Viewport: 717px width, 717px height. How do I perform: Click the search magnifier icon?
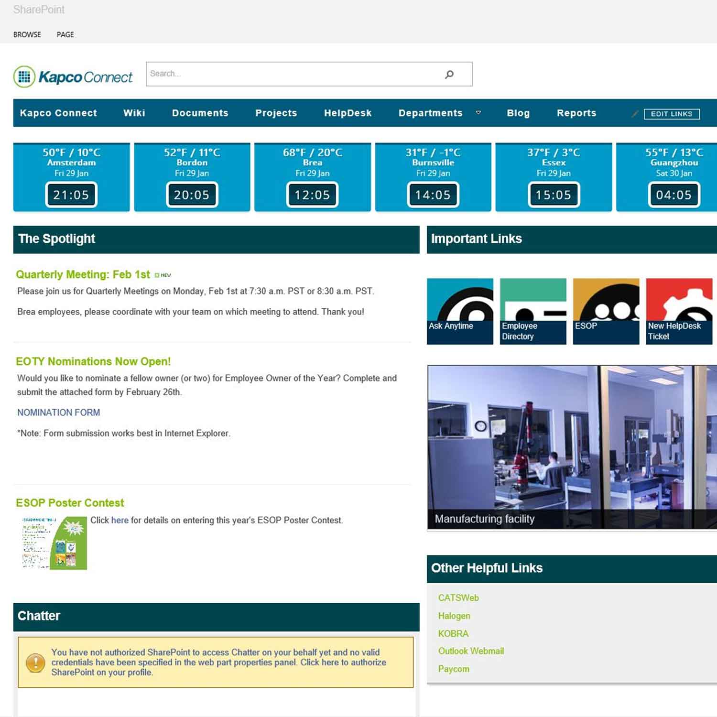click(449, 74)
